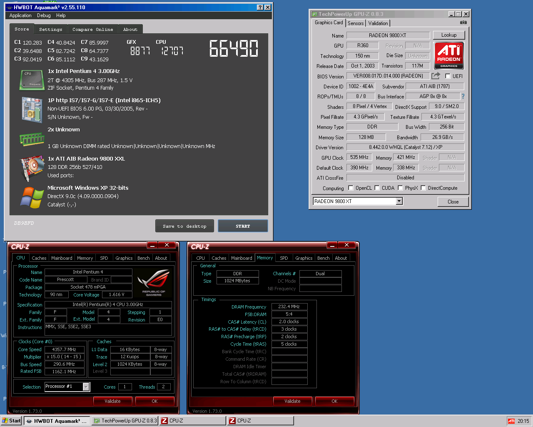Click the motherboard icon in Aquamark
The height and width of the screenshot is (427, 533).
[32, 110]
